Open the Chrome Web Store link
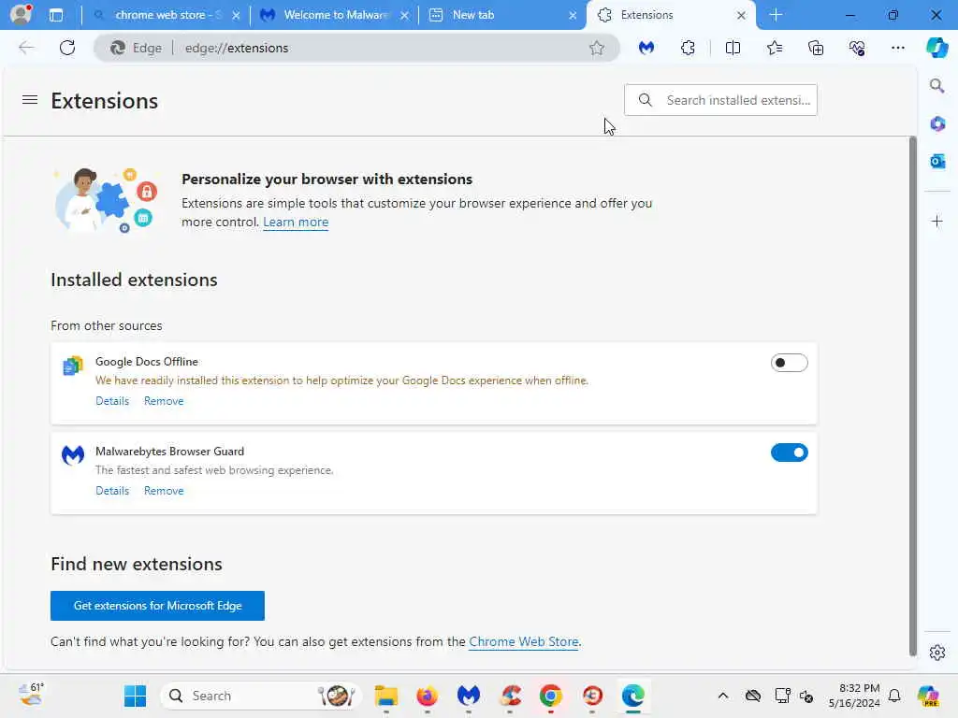The width and height of the screenshot is (958, 718). 524,641
